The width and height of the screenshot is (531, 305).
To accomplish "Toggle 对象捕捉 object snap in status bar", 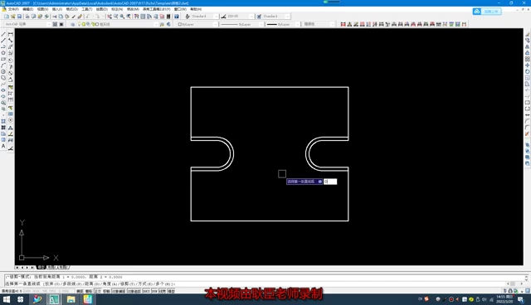I will pyautogui.click(x=119, y=291).
